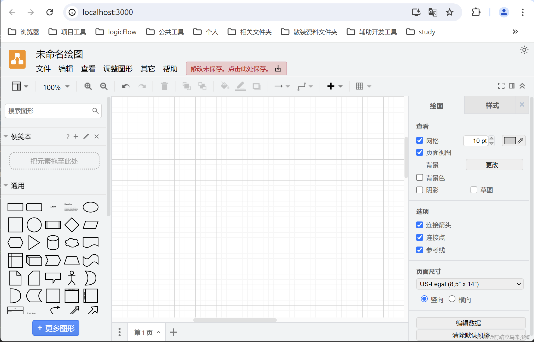This screenshot has width=534, height=342.
Task: Click the undo arrow in toolbar
Action: click(x=126, y=86)
